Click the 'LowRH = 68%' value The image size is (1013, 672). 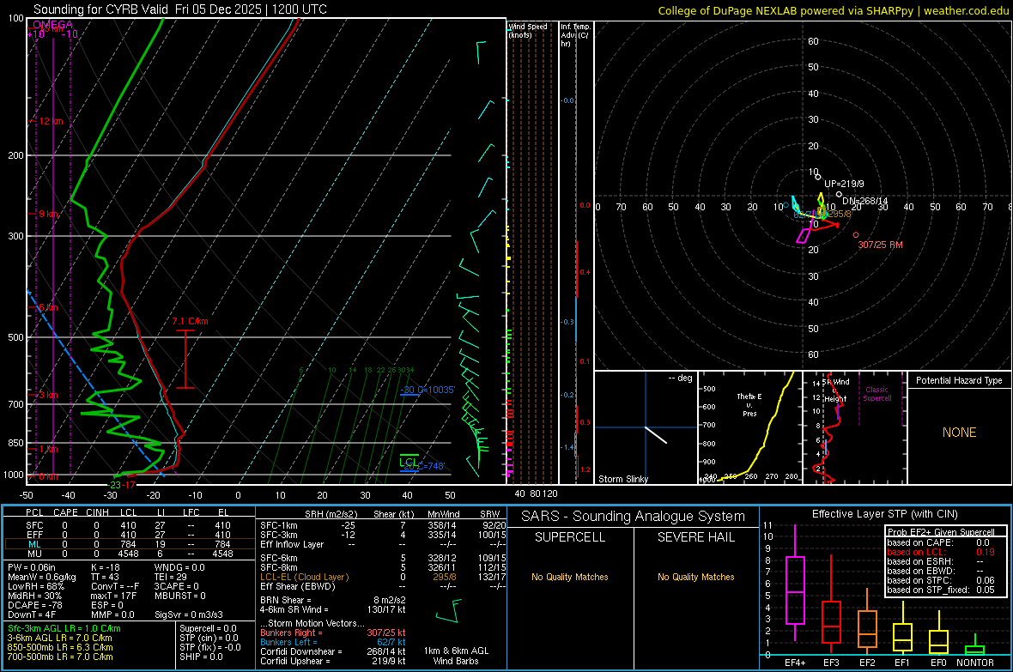35,586
